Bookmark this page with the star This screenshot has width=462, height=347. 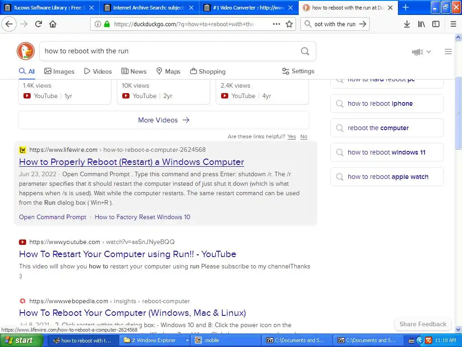[289, 24]
